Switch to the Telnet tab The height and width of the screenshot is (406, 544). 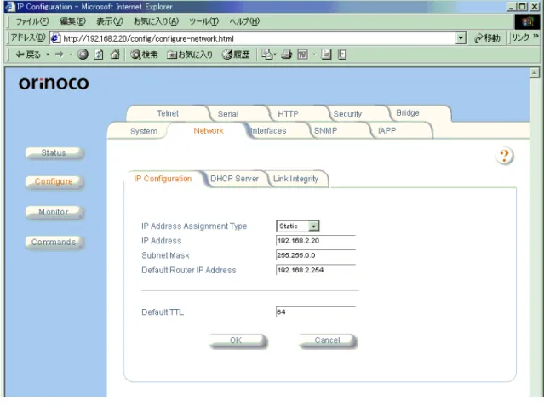click(168, 113)
